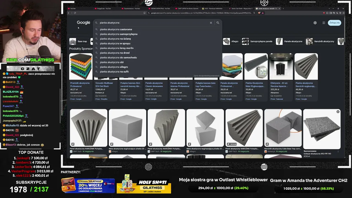This screenshot has height=198, width=352.
Task: Click the 'Przez: Shopfire' link
Action: click(x=101, y=99)
